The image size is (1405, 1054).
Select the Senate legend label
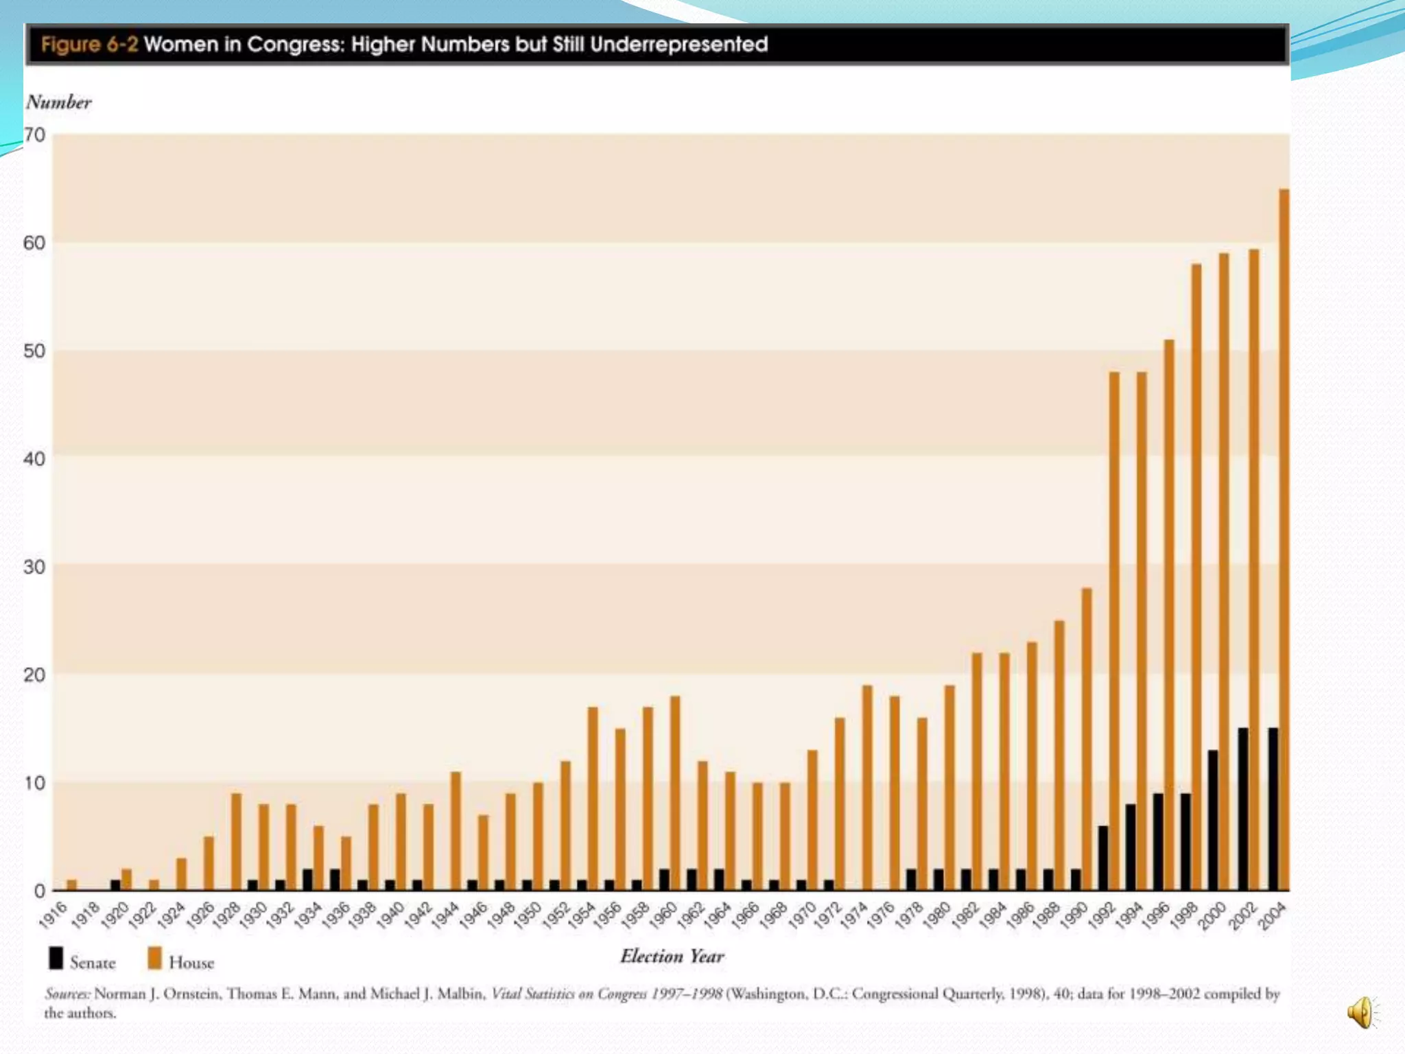(x=93, y=963)
